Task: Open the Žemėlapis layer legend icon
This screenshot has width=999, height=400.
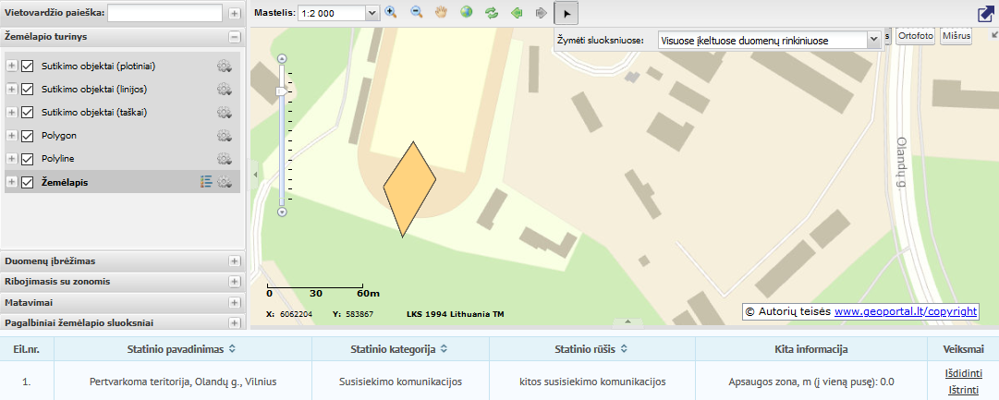Action: click(206, 182)
